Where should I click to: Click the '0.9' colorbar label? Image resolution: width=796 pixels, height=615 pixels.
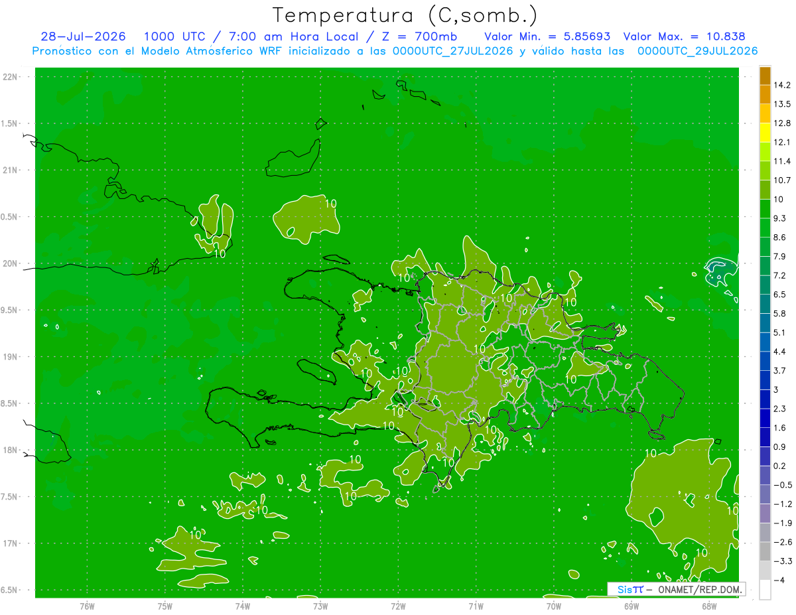(781, 447)
